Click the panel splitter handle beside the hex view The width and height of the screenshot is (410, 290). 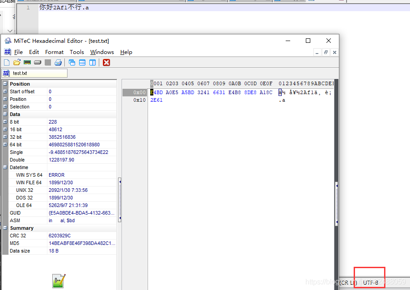[119, 182]
